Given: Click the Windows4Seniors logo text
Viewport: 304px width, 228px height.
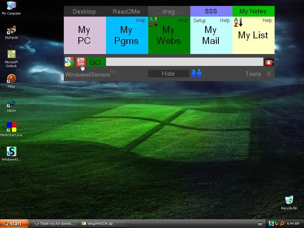Looking at the screenshot, I should click(x=88, y=75).
